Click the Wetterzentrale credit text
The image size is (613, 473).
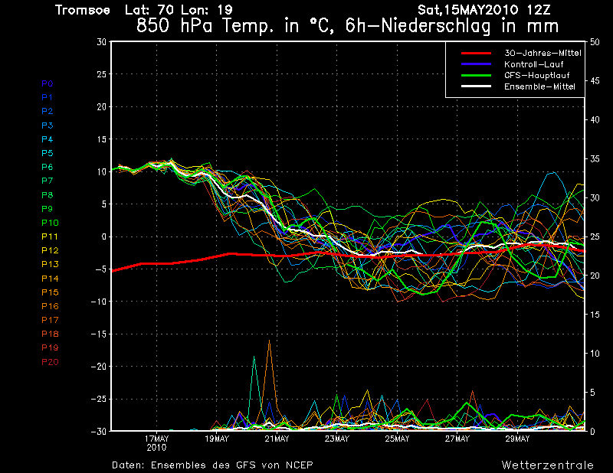point(547,465)
